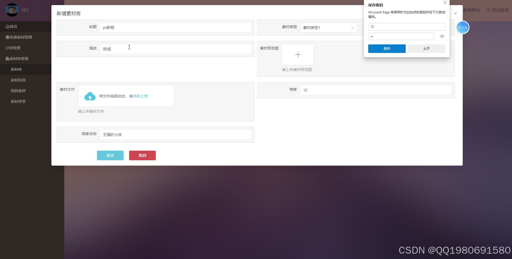This screenshot has height=259, width=512.
Task: Click the cloud upload icon
Action: (x=90, y=96)
